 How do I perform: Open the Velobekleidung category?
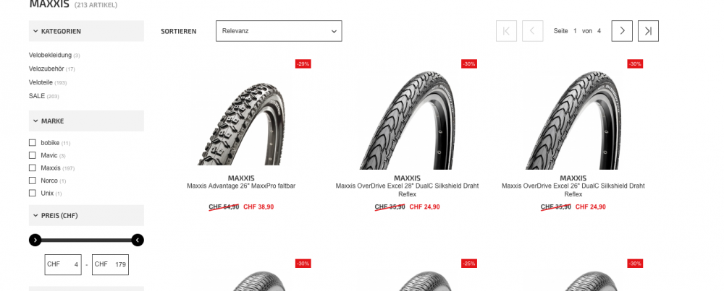51,55
